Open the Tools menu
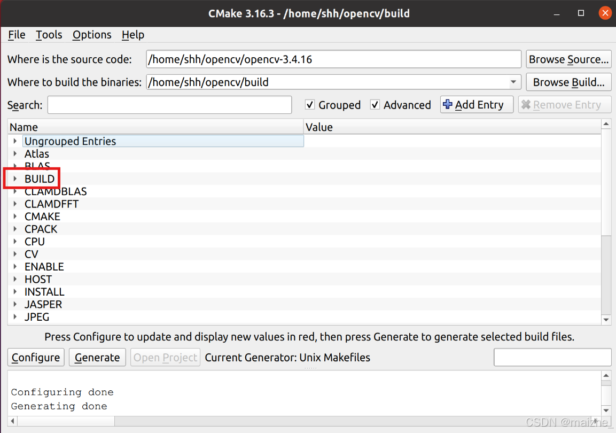 point(49,35)
